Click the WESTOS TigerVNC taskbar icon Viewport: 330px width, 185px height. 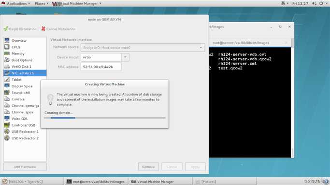point(5,182)
